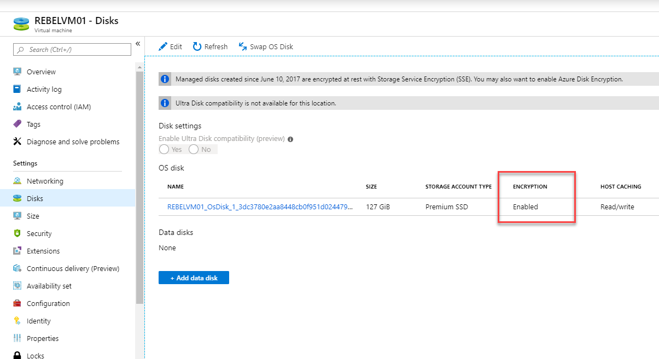The image size is (659, 359).
Task: Select No for Ultra Disk compatibility
Action: [x=194, y=149]
